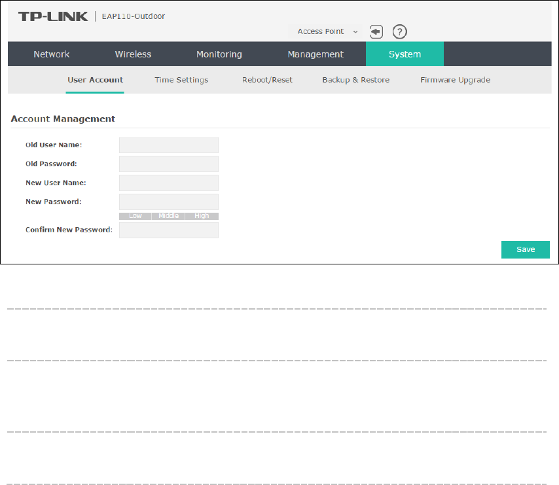This screenshot has width=559, height=485.
Task: Click the logout arrow icon
Action: point(376,31)
